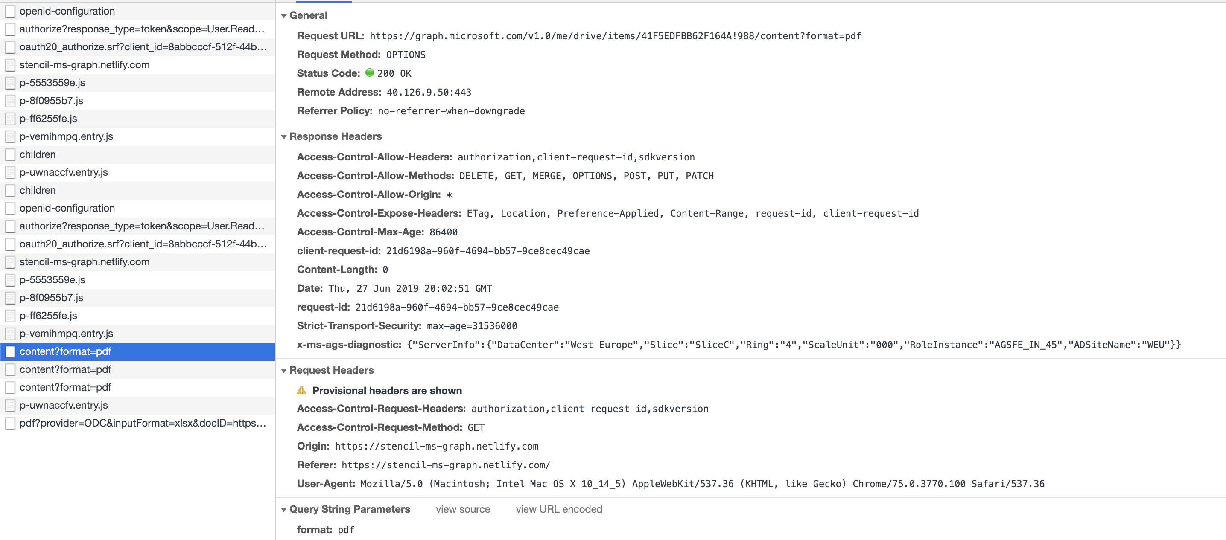Switch to the highlighted Headers tab

[x=324, y=2]
